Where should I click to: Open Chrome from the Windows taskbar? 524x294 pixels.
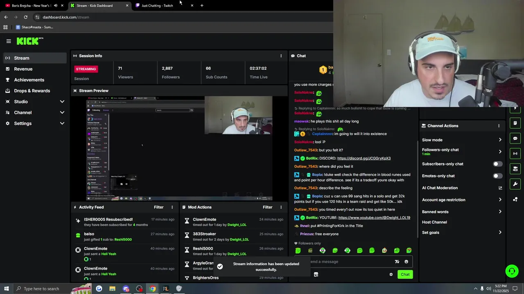tap(152, 289)
